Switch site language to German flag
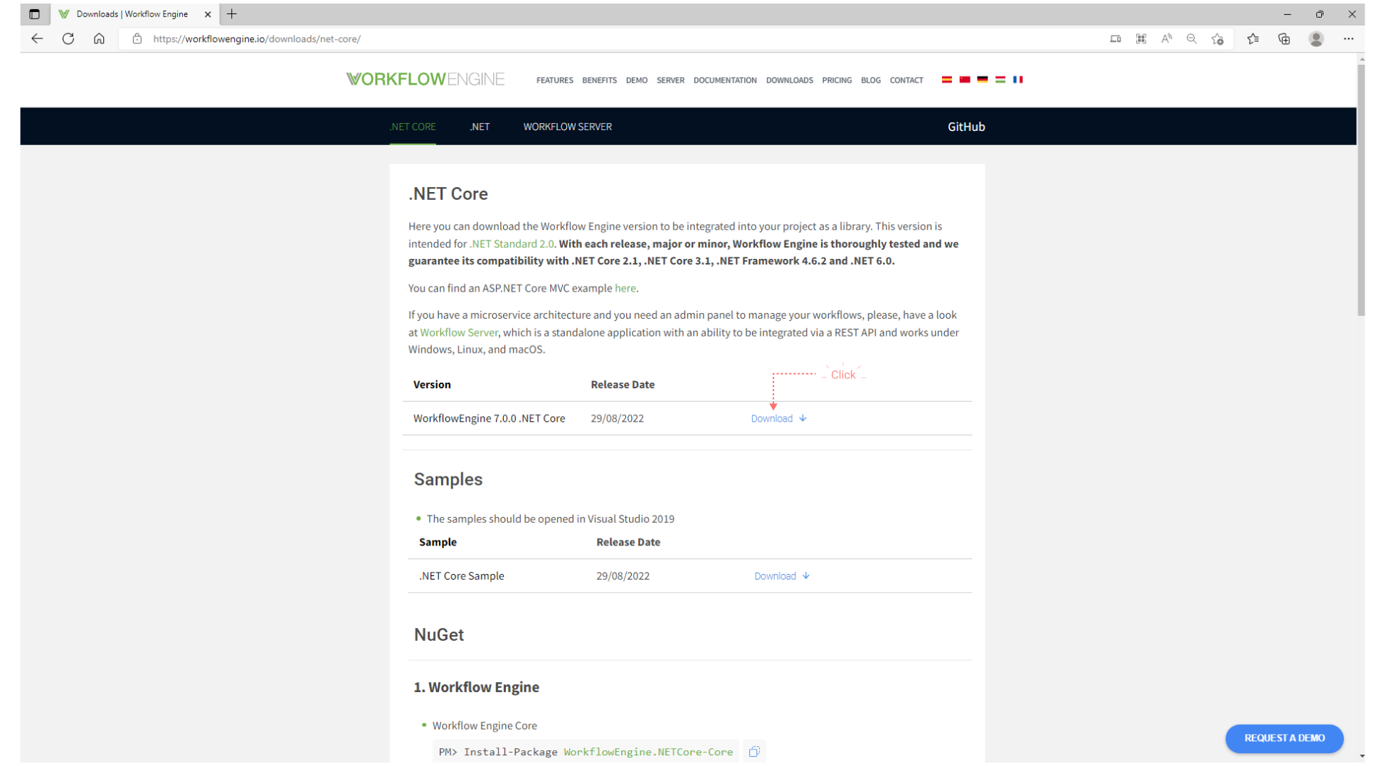Image resolution: width=1386 pixels, height=766 pixels. (x=983, y=80)
